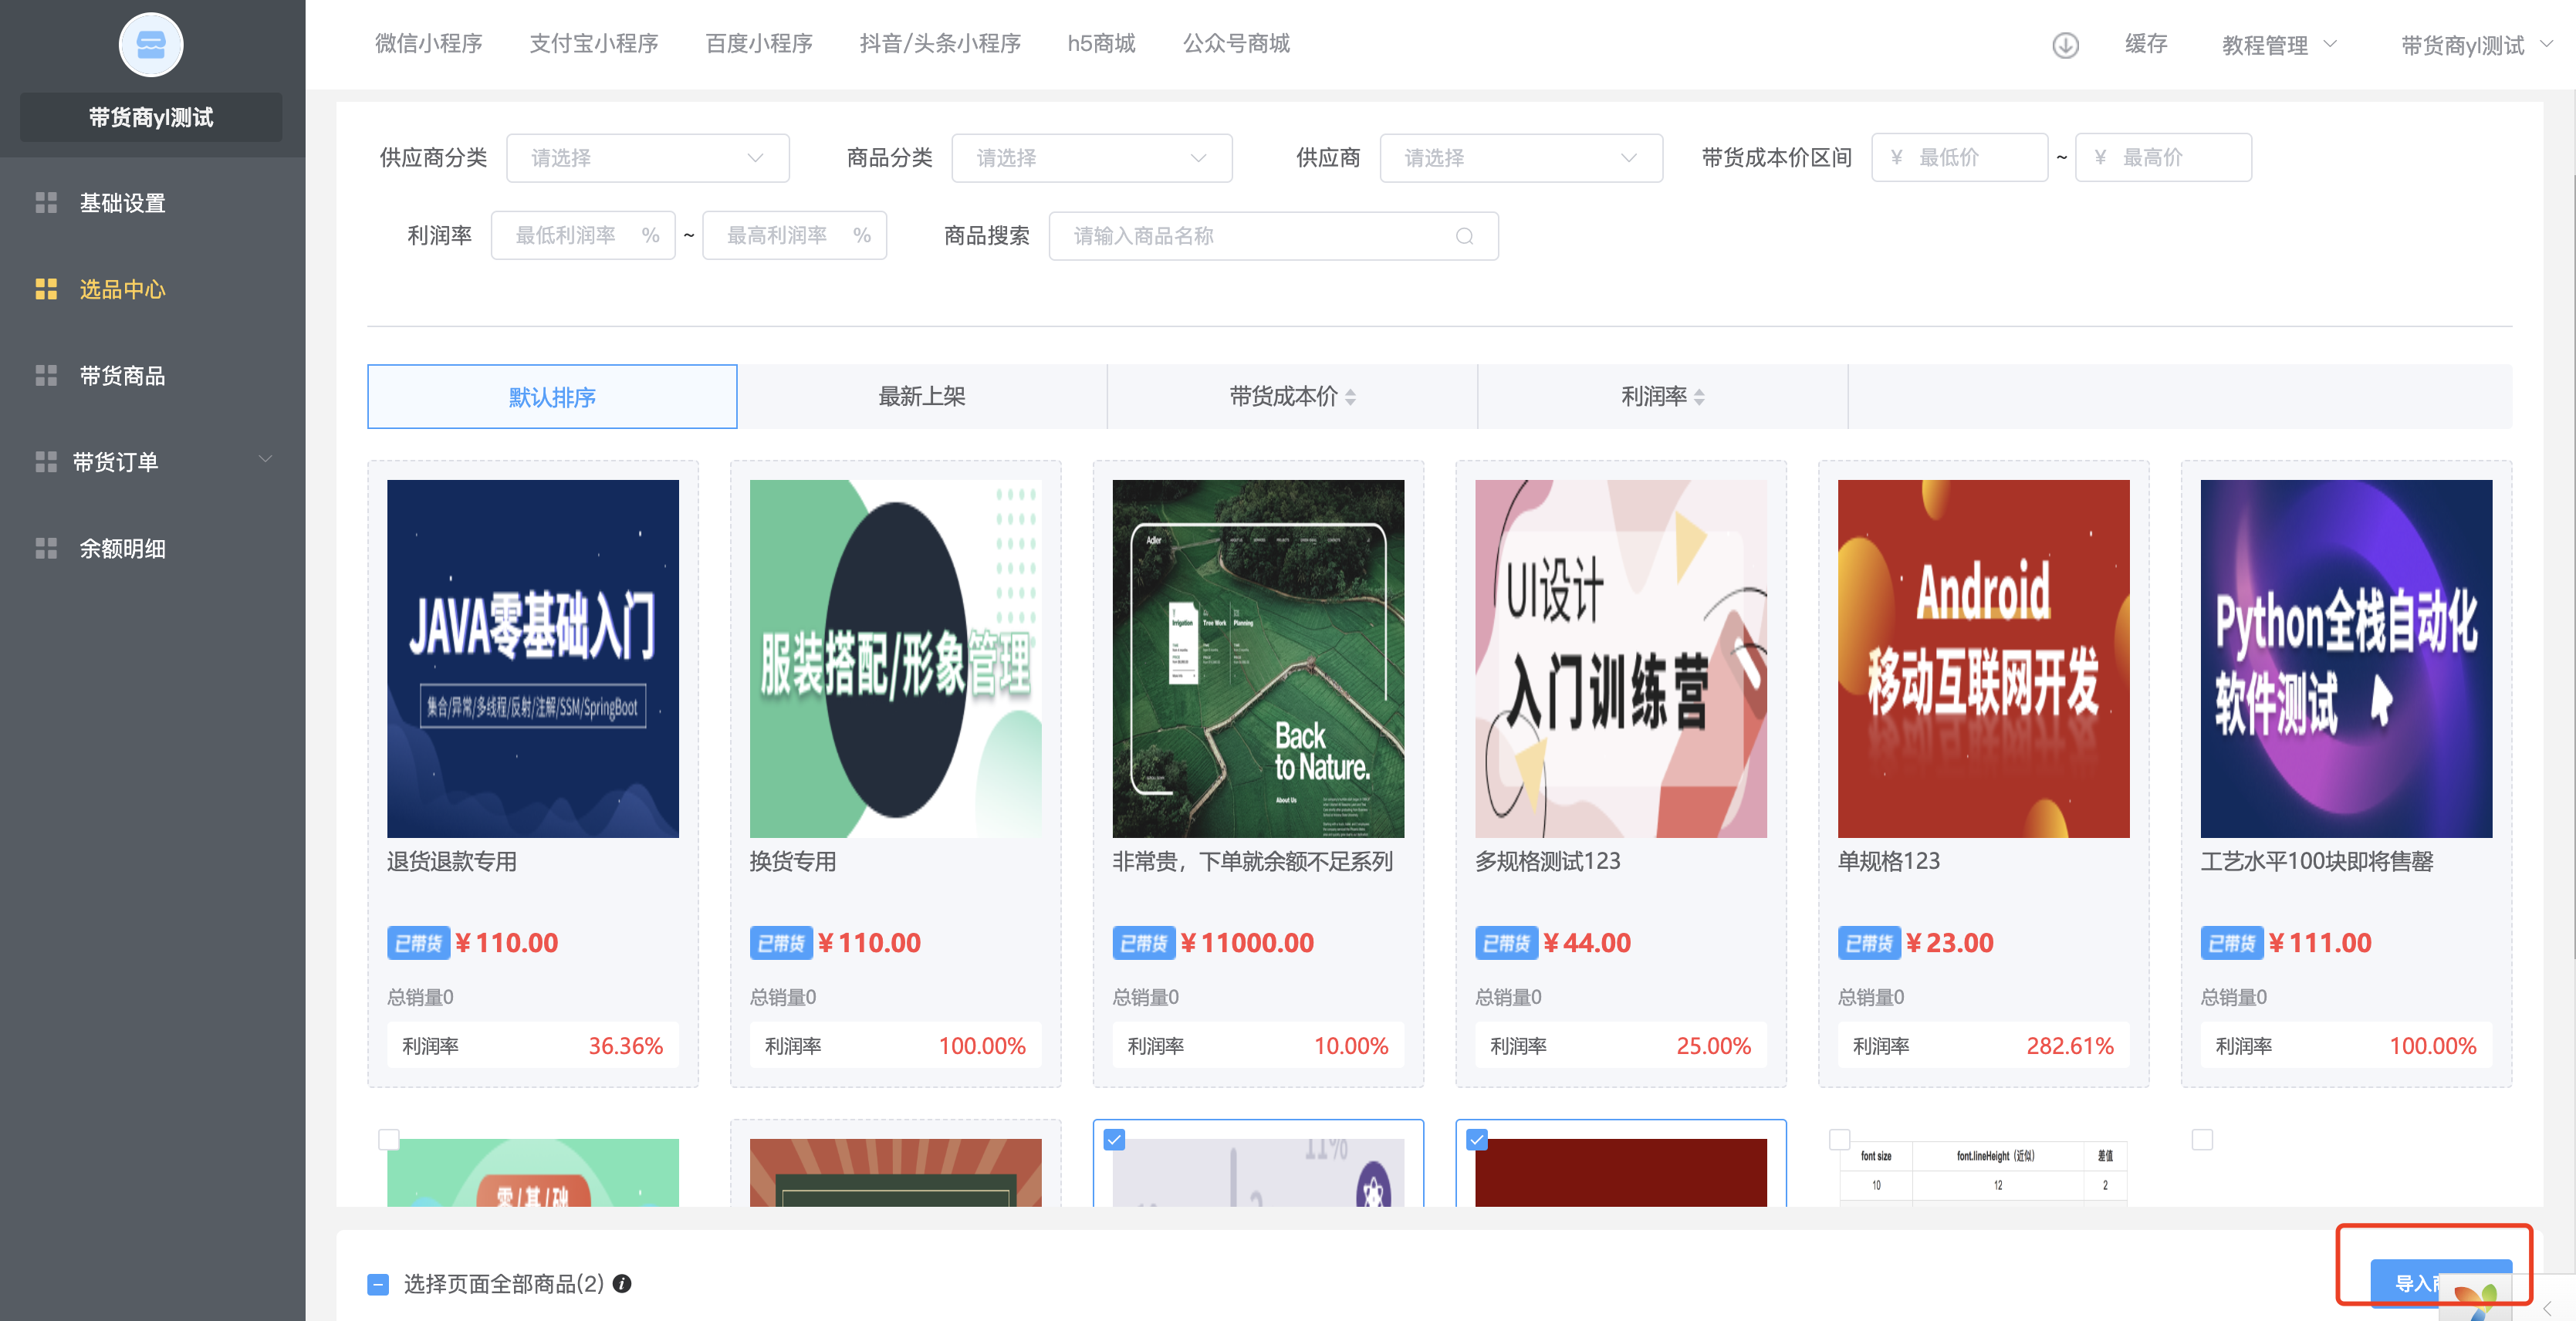Open the 商品分类 dropdown
Screen dimensions: 2576x1321
pos(1091,158)
